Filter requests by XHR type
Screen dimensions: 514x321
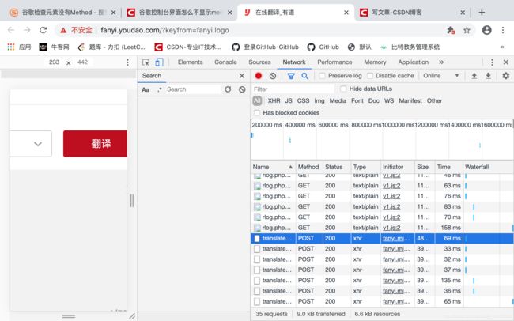pyautogui.click(x=274, y=100)
